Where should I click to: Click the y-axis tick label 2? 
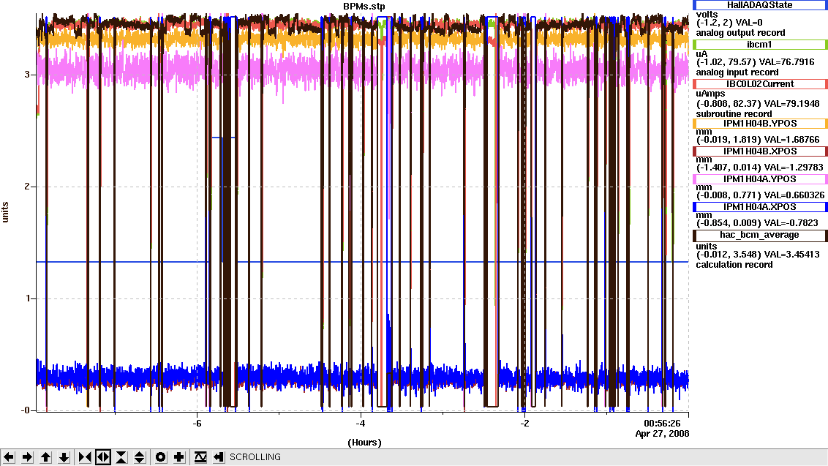coord(26,187)
